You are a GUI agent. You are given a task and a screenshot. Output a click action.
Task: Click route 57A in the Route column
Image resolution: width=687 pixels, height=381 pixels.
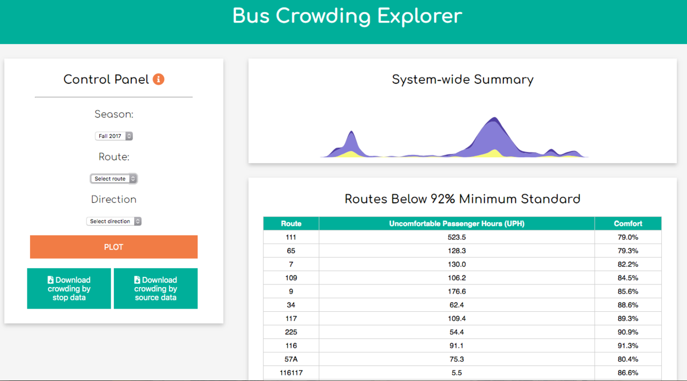[291, 359]
